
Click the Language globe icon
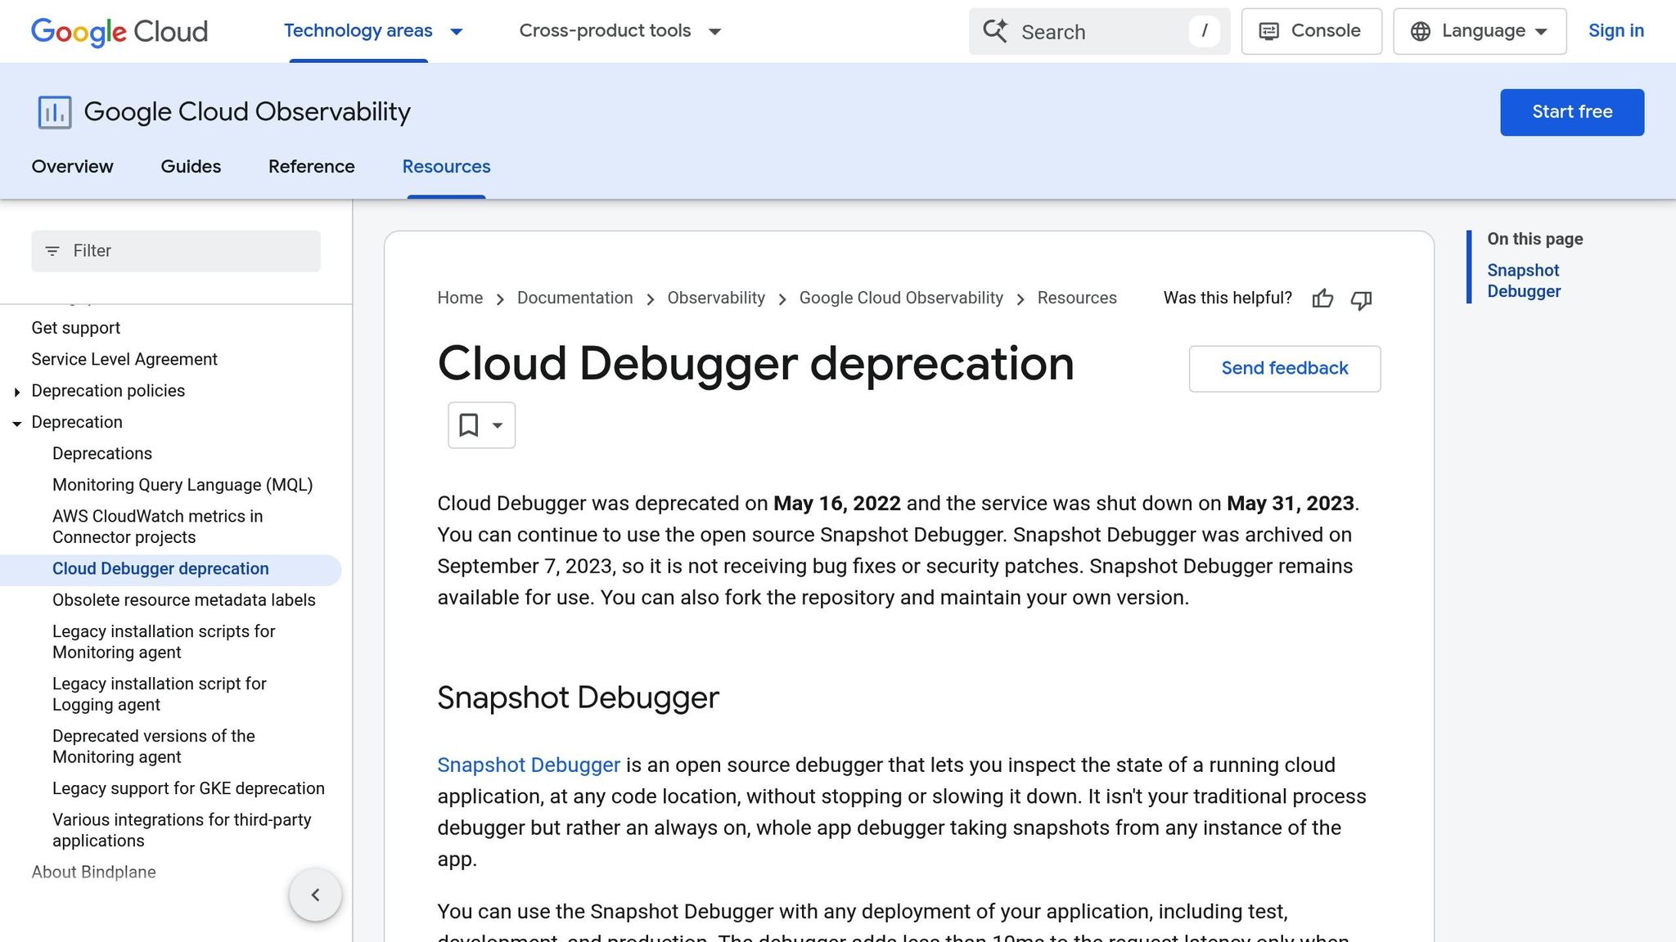1420,30
